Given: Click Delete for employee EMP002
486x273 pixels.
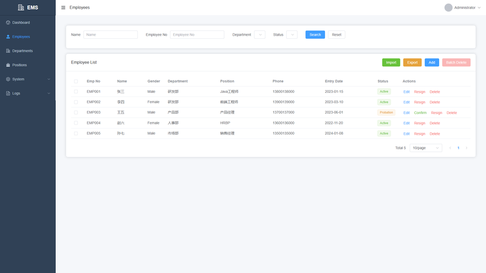Looking at the screenshot, I should pyautogui.click(x=434, y=102).
